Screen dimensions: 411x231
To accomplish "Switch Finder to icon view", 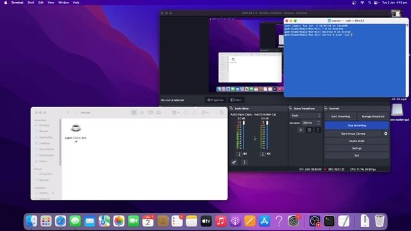I will (134, 113).
